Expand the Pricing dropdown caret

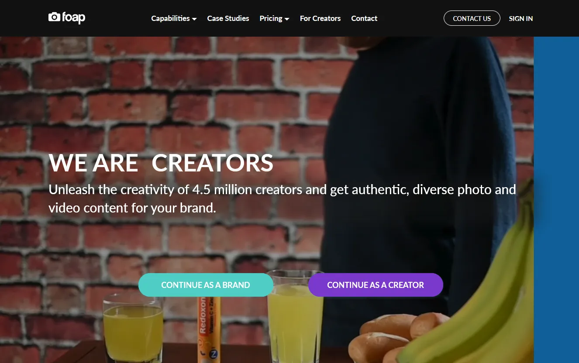(x=287, y=19)
